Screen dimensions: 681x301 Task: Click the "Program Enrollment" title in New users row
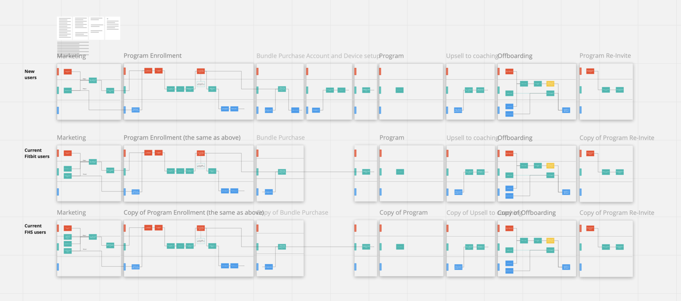pyautogui.click(x=152, y=56)
